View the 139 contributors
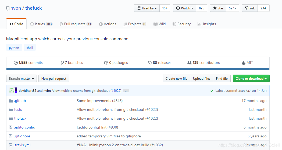Viewport: 282px width, 150px height. [x=204, y=63]
